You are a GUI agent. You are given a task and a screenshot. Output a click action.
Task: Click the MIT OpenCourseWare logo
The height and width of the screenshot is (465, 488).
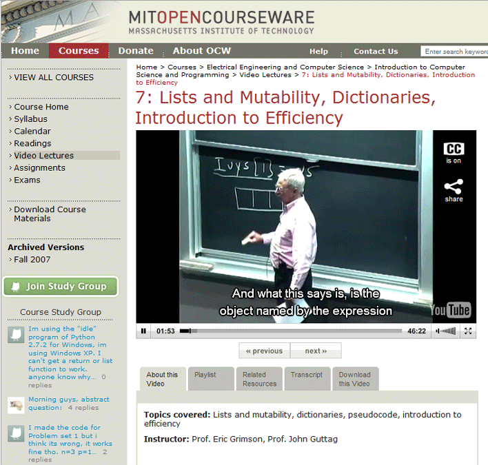221,22
